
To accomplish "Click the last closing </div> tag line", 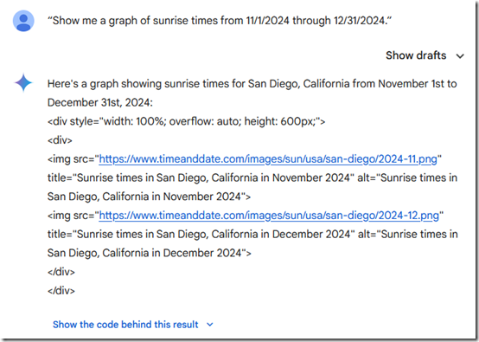I will 61,291.
